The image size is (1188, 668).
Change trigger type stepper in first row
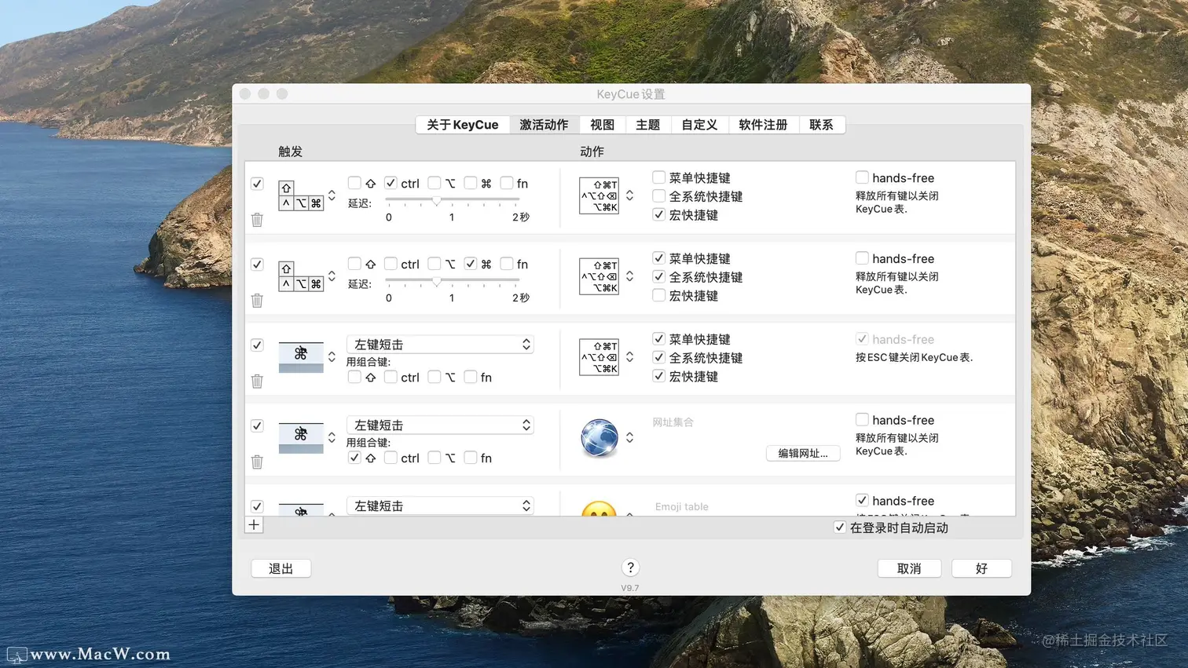(332, 195)
